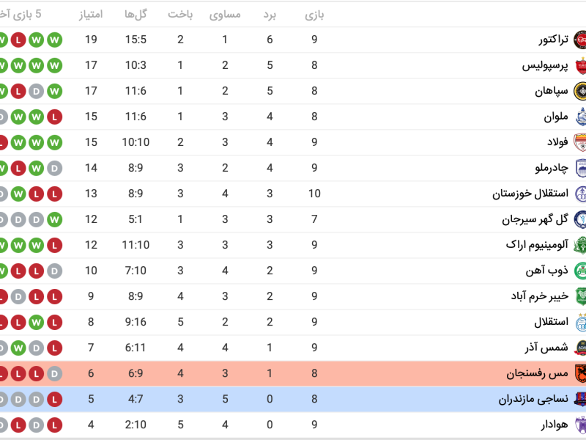Open the Gol Gohar Sirjan logo
The height and width of the screenshot is (440, 586).
coord(579,219)
